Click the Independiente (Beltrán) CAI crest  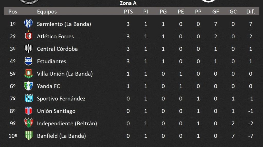point(29,123)
